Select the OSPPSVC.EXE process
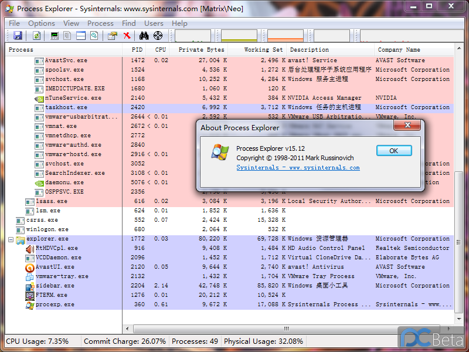This screenshot has width=469, height=352. (x=64, y=192)
